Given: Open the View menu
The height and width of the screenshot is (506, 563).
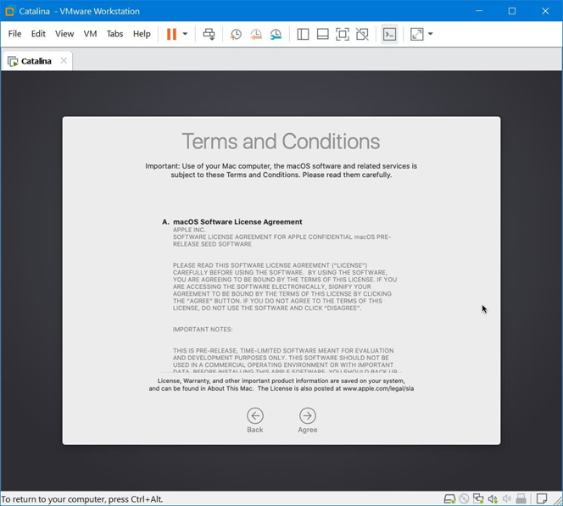Looking at the screenshot, I should click(x=64, y=34).
